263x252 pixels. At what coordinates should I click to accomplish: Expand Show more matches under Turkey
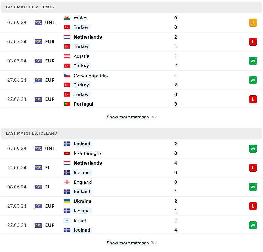(x=128, y=117)
